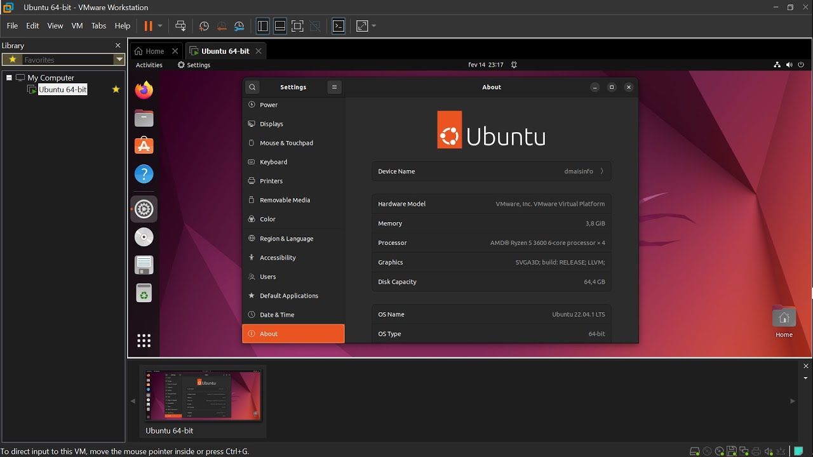Open the Trash in the dock

point(144,293)
